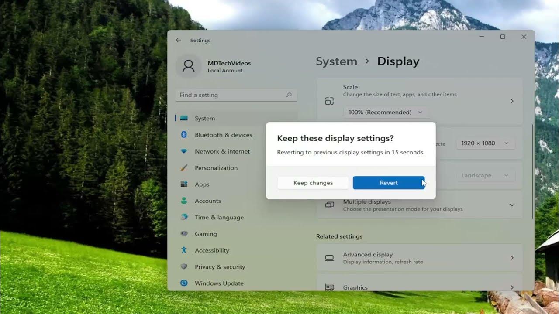This screenshot has width=559, height=314.
Task: Maximize the Settings window
Action: (x=503, y=37)
